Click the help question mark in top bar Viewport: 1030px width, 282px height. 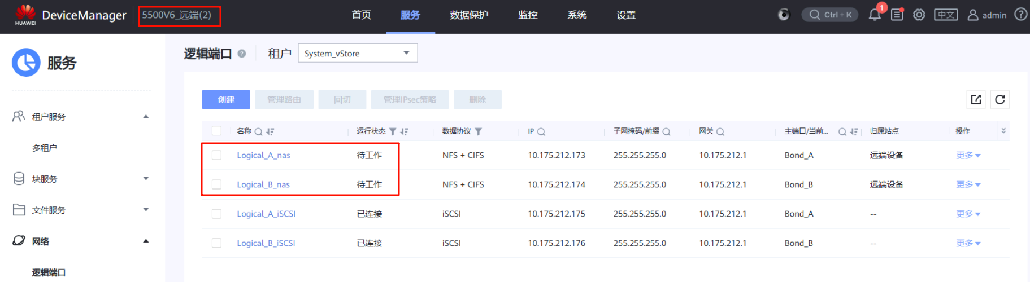pyautogui.click(x=1020, y=15)
